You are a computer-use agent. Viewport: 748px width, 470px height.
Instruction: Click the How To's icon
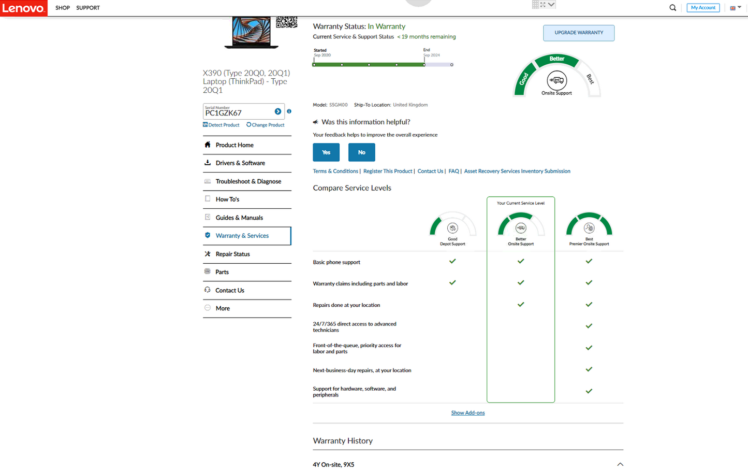pyautogui.click(x=208, y=198)
